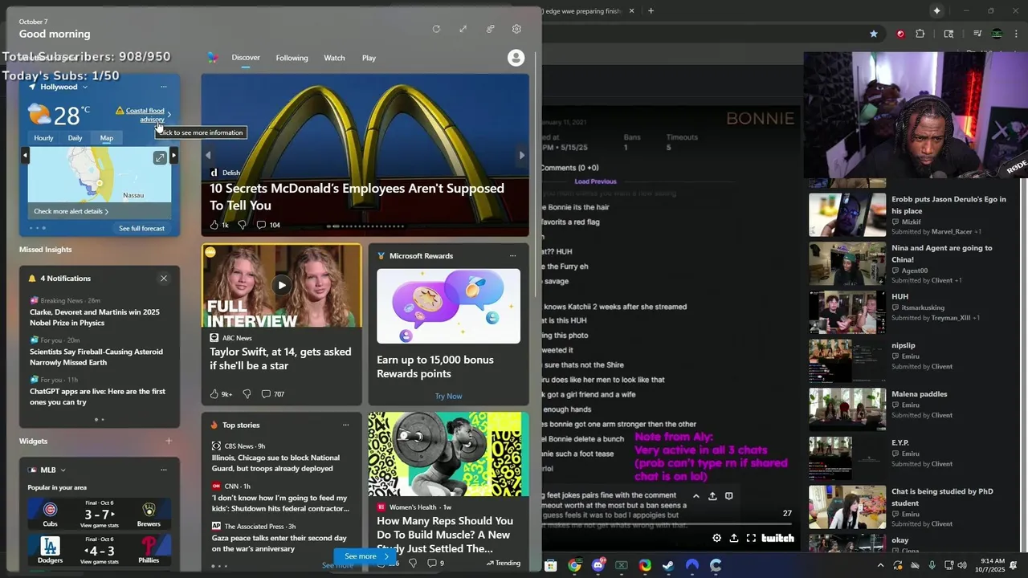
Task: Select Hourly weather tab
Action: pyautogui.click(x=43, y=138)
